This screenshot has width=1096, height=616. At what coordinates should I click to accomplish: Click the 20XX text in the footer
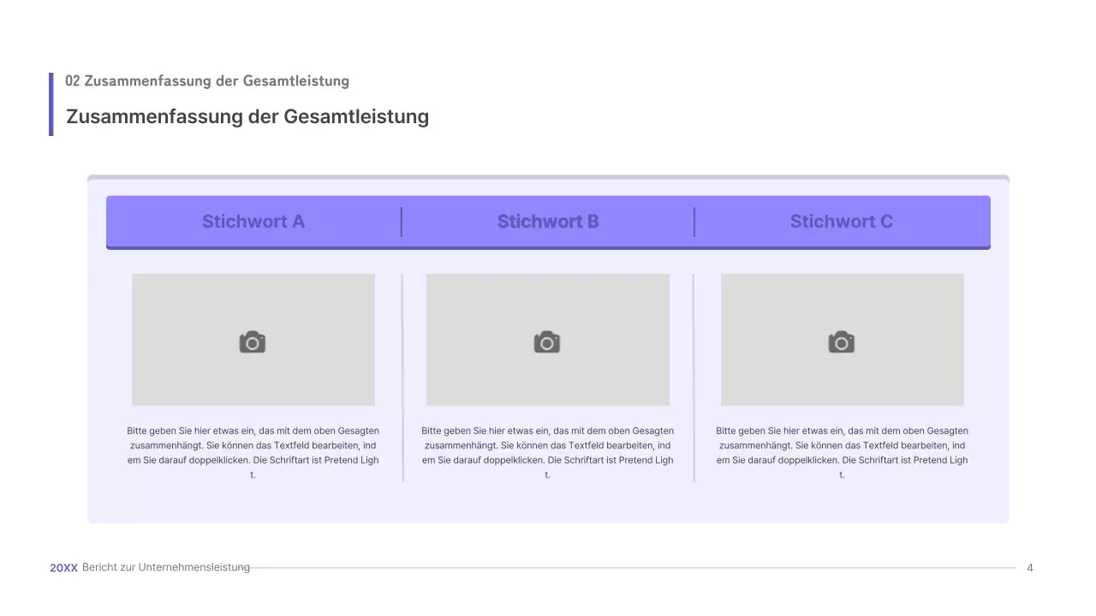(x=63, y=567)
